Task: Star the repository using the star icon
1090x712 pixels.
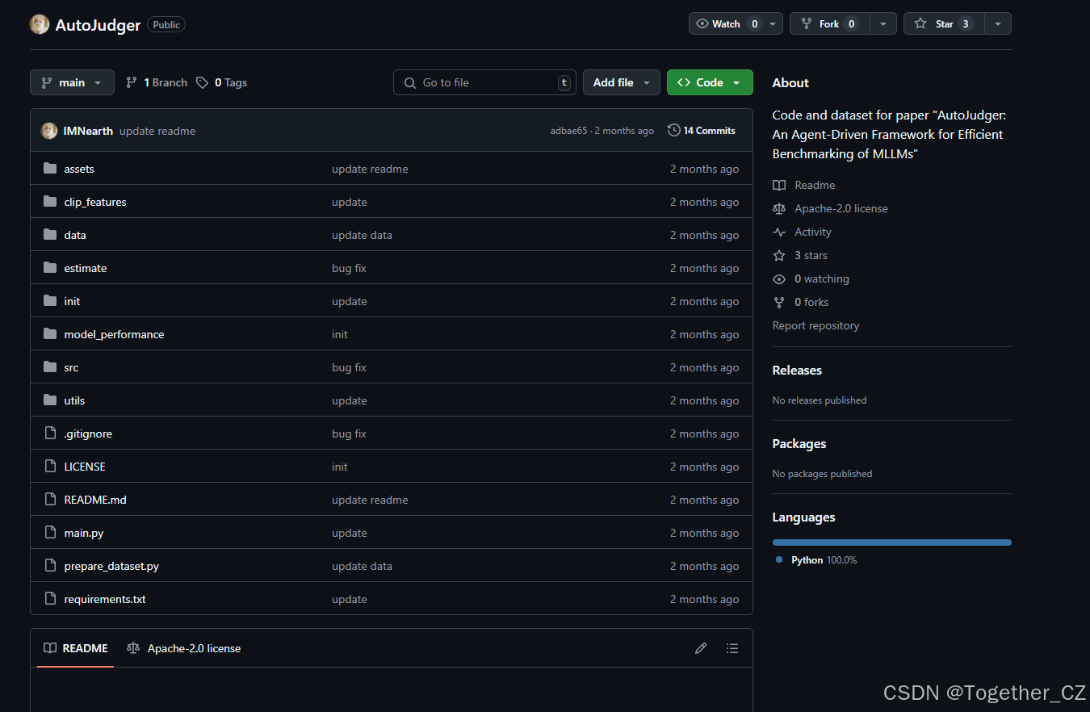Action: pyautogui.click(x=920, y=23)
